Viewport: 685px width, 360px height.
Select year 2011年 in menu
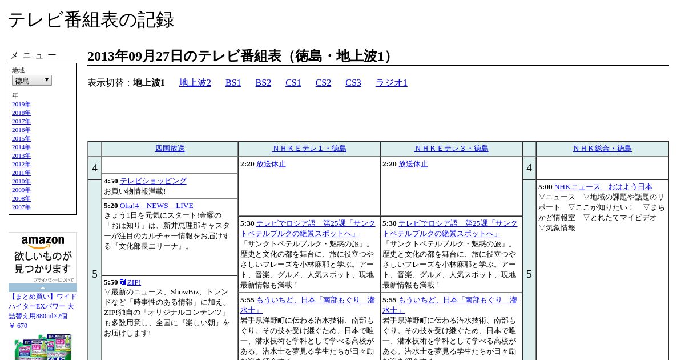point(21,173)
